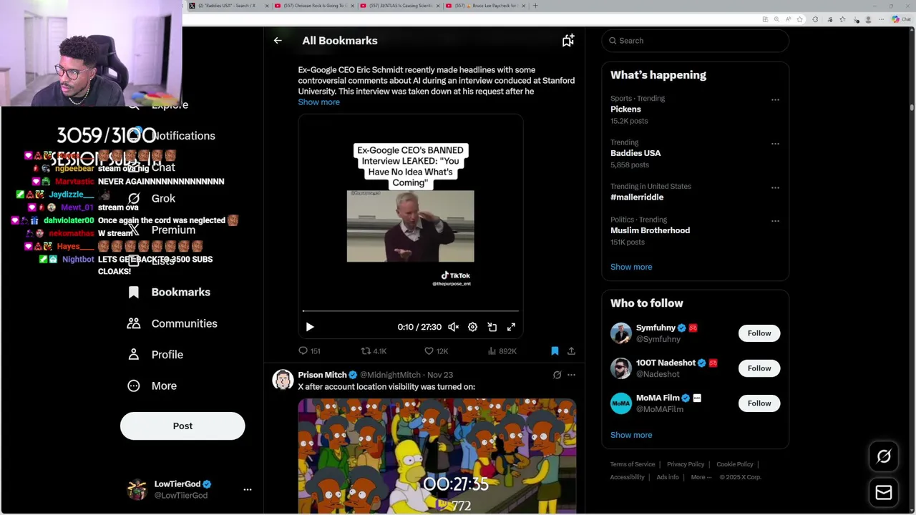The image size is (916, 515).
Task: Seek along the video progress bar
Action: (411, 311)
